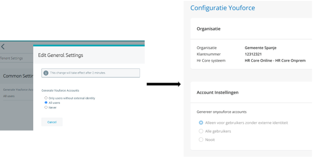Open the Tenant Settings tab

(12, 58)
